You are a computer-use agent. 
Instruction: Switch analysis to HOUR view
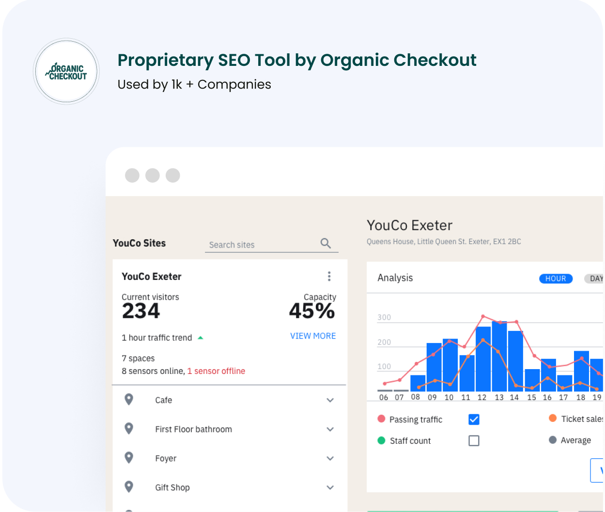click(556, 279)
